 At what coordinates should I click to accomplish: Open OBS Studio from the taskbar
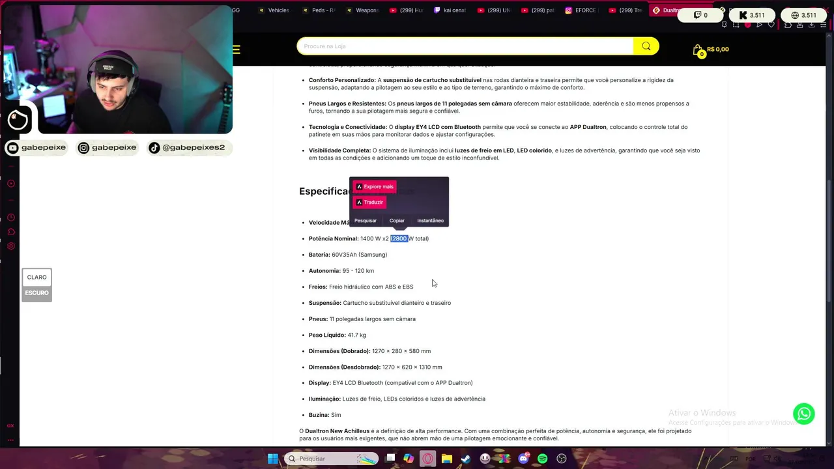coord(562,459)
